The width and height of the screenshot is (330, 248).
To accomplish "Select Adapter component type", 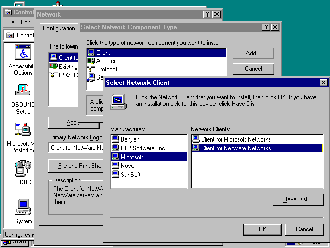I will (x=106, y=61).
